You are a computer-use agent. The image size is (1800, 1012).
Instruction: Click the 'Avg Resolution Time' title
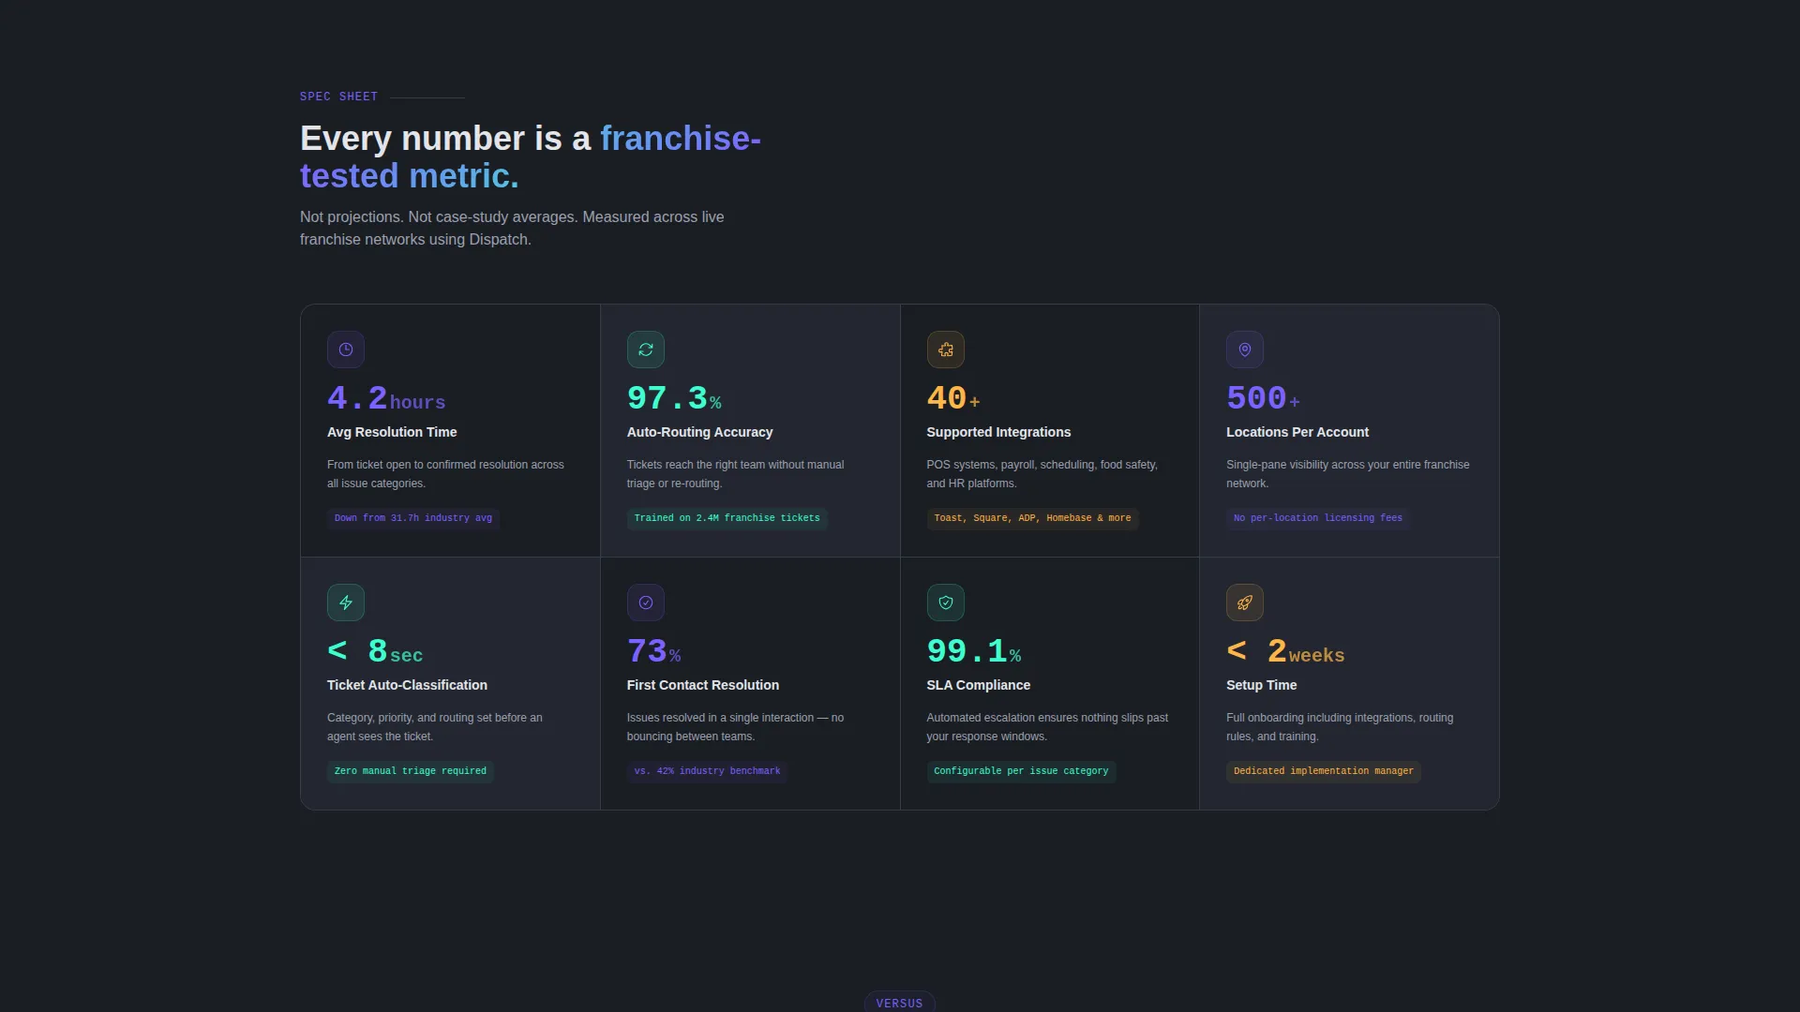point(392,432)
